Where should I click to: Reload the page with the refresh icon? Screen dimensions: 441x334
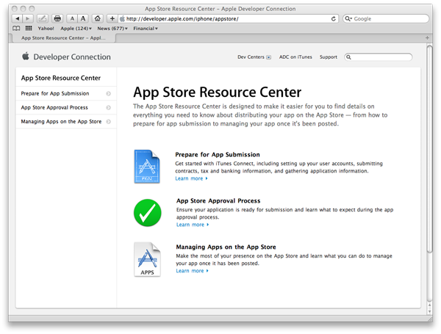[x=334, y=19]
